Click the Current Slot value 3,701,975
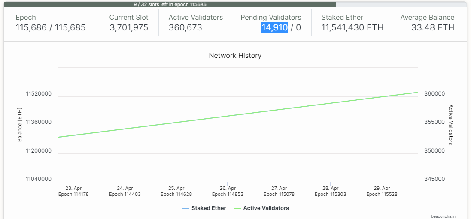Image resolution: width=471 pixels, height=222 pixels. point(129,27)
